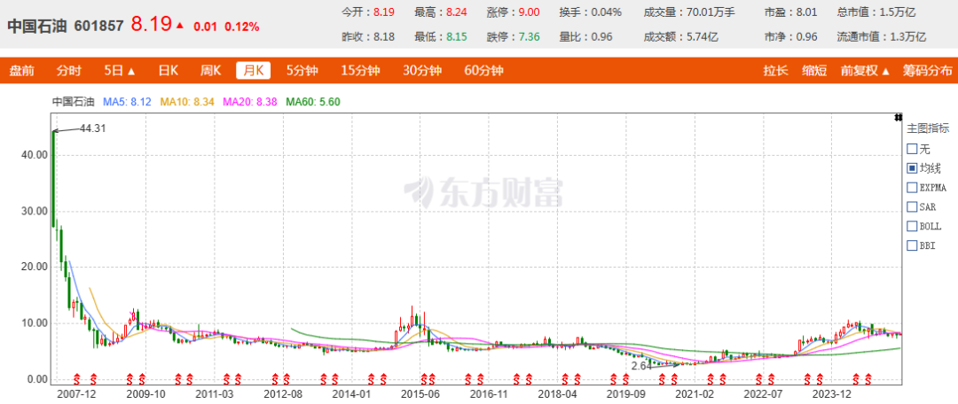
Task: Click the 最高 8.24 value
Action: (457, 12)
